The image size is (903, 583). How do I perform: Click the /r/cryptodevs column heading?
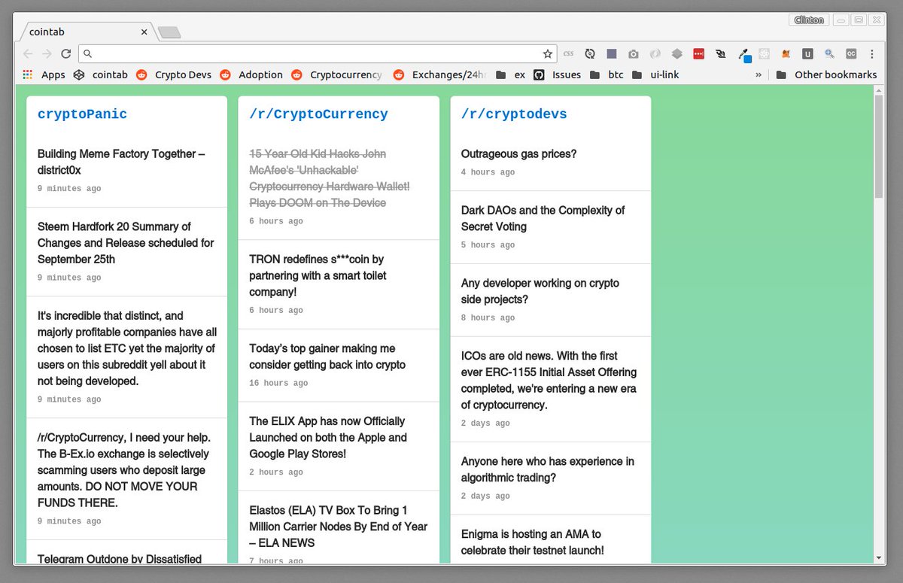click(x=514, y=114)
